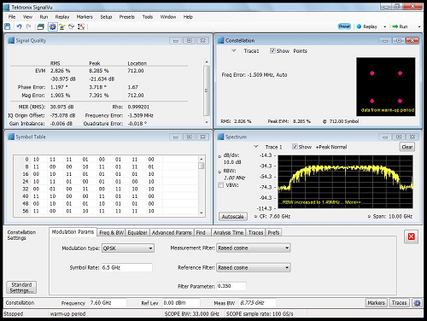Click the Redo arrow icon

28,26
